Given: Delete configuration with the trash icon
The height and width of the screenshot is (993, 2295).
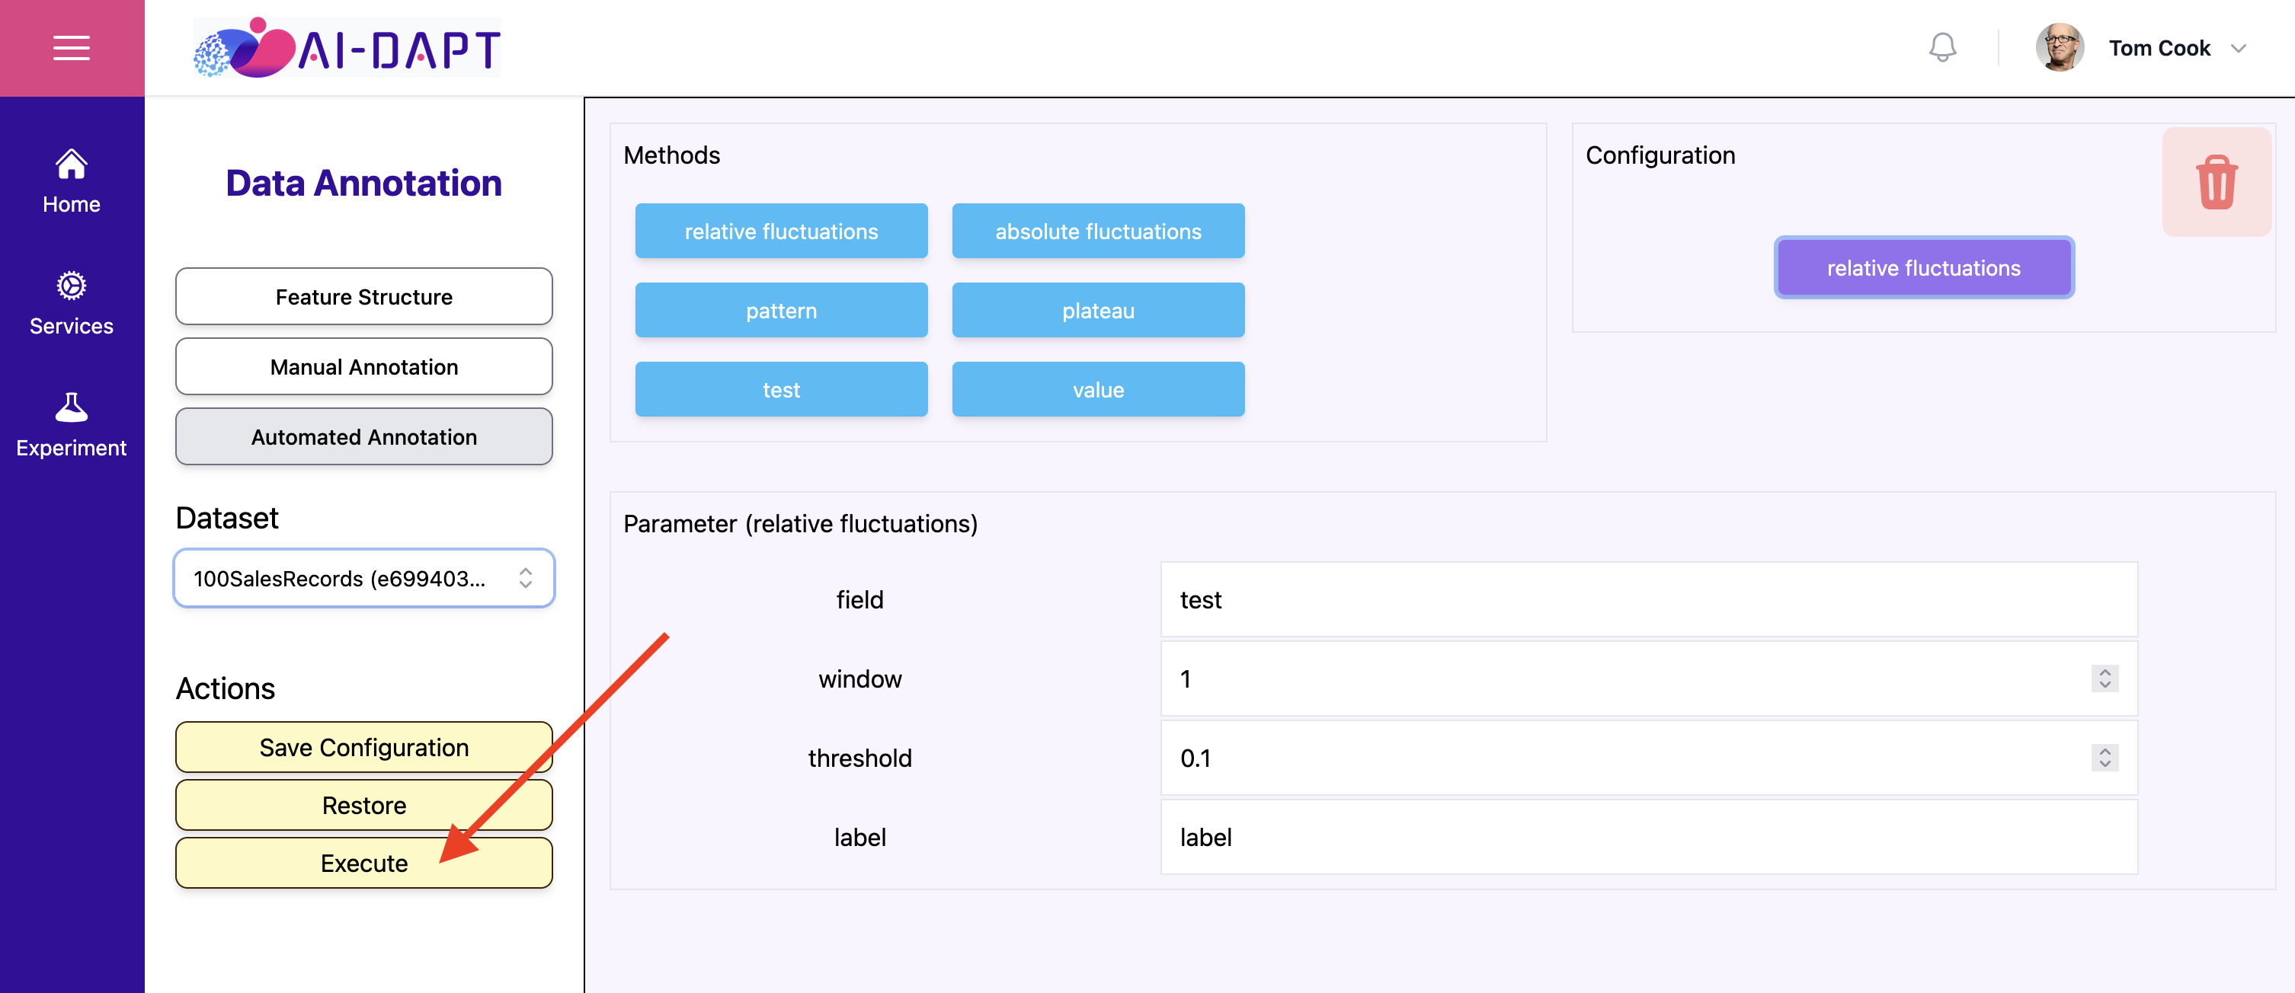Looking at the screenshot, I should [2216, 182].
